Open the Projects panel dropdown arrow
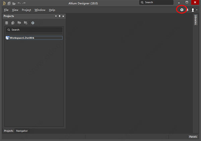The image size is (201, 141). 56,16
